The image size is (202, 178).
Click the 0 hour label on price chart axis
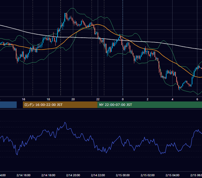pyautogui.click(x=123, y=99)
